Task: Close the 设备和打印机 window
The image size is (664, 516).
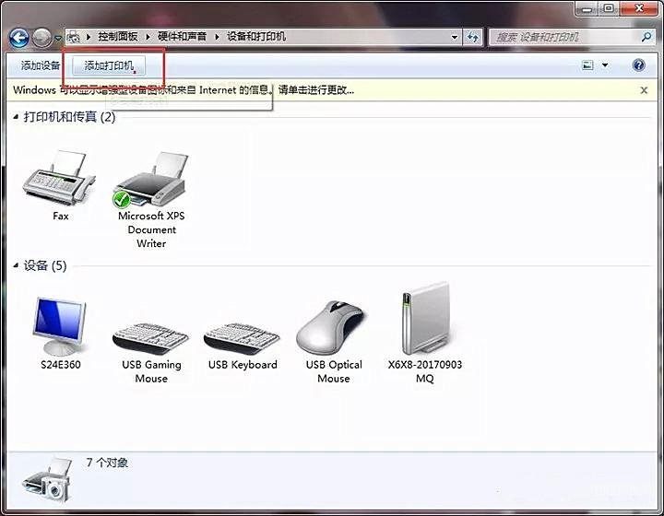Action: point(639,8)
